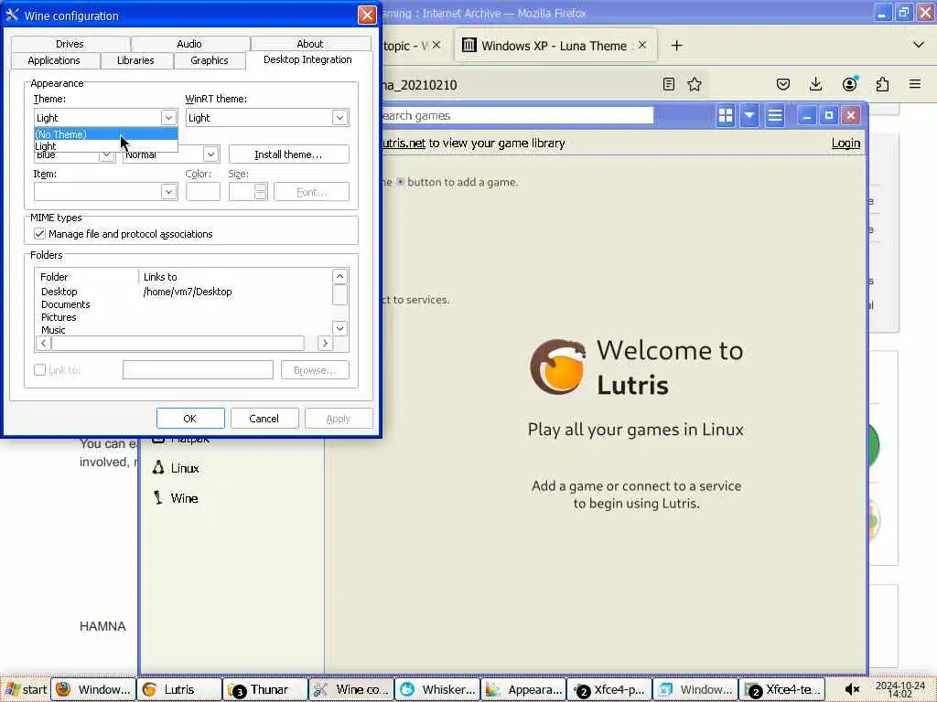This screenshot has width=937, height=702.
Task: Expand Firefox list all tabs chevron
Action: tap(919, 46)
